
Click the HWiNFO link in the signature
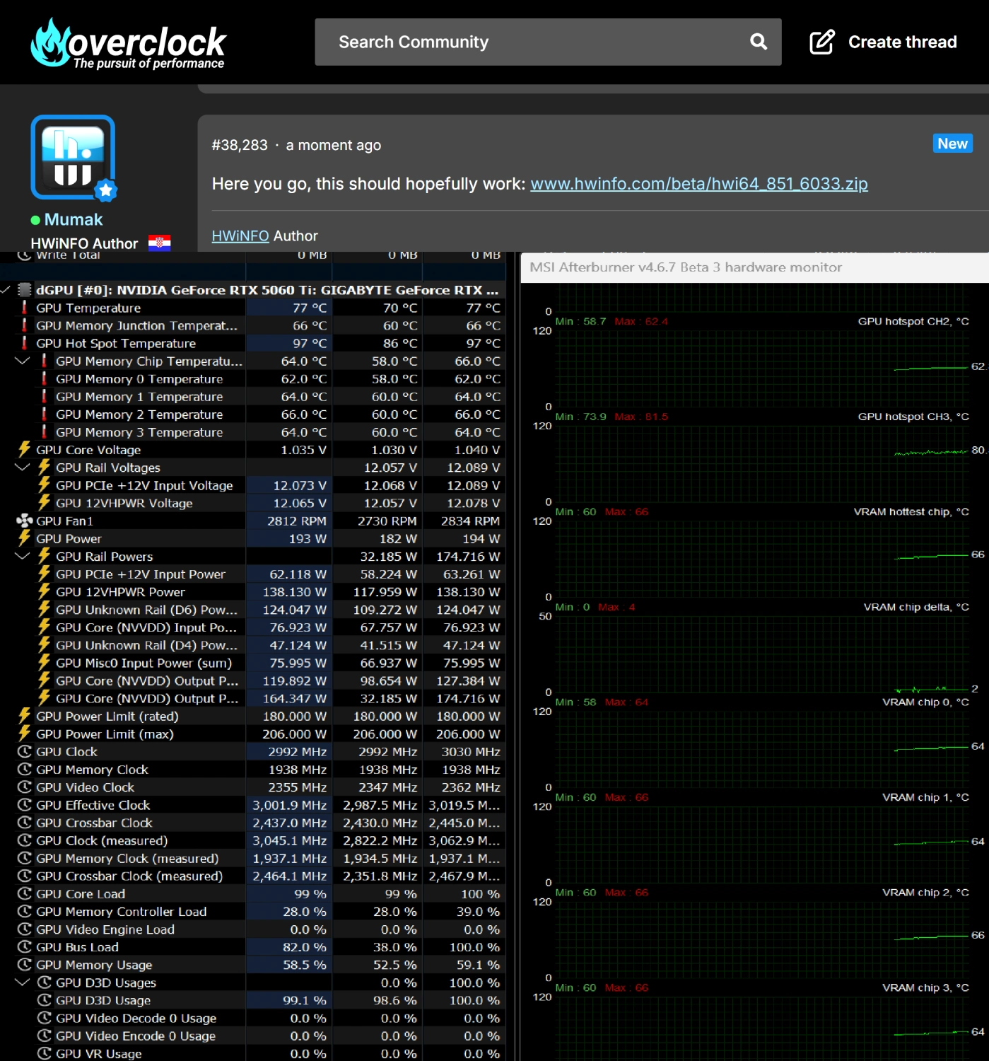click(240, 236)
